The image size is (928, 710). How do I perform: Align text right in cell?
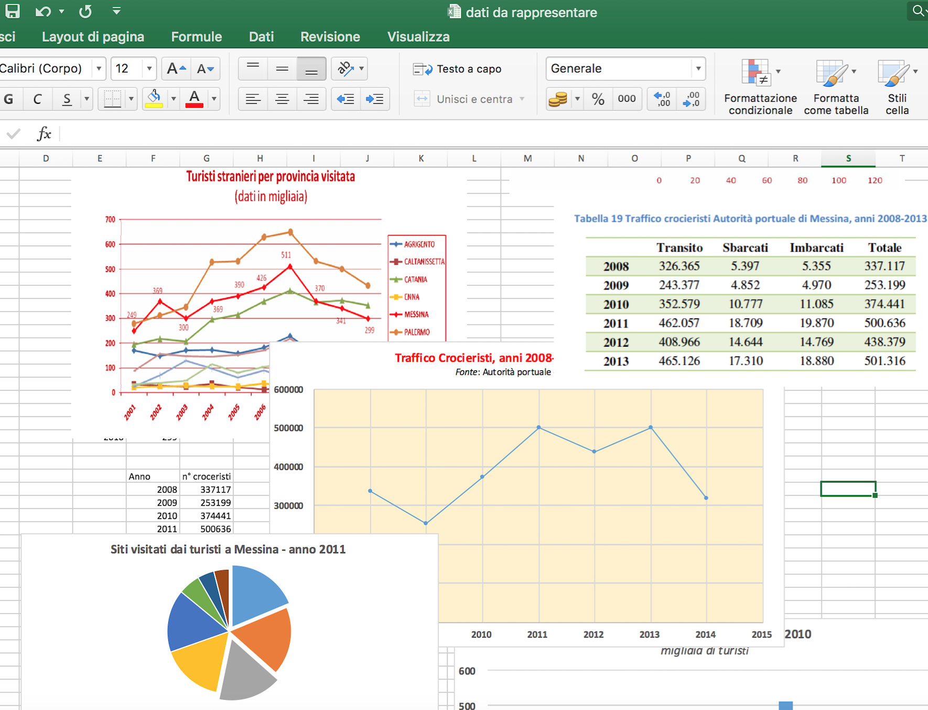click(x=311, y=99)
